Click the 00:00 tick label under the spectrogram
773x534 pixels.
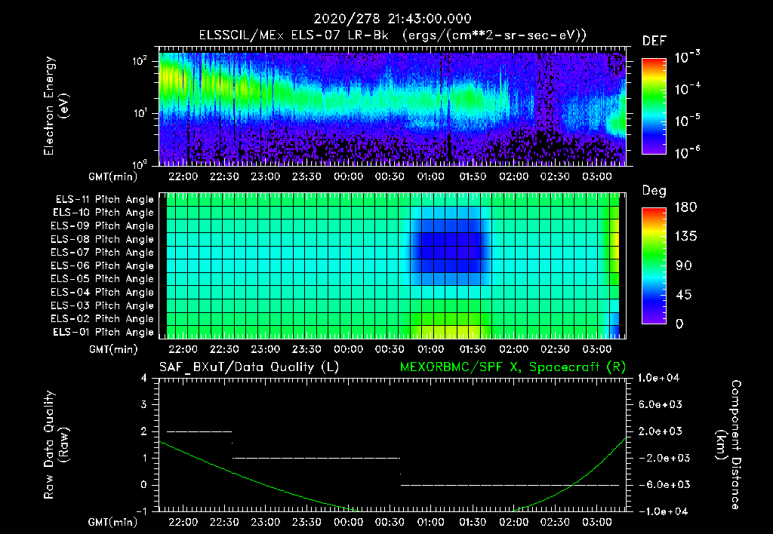(x=348, y=176)
